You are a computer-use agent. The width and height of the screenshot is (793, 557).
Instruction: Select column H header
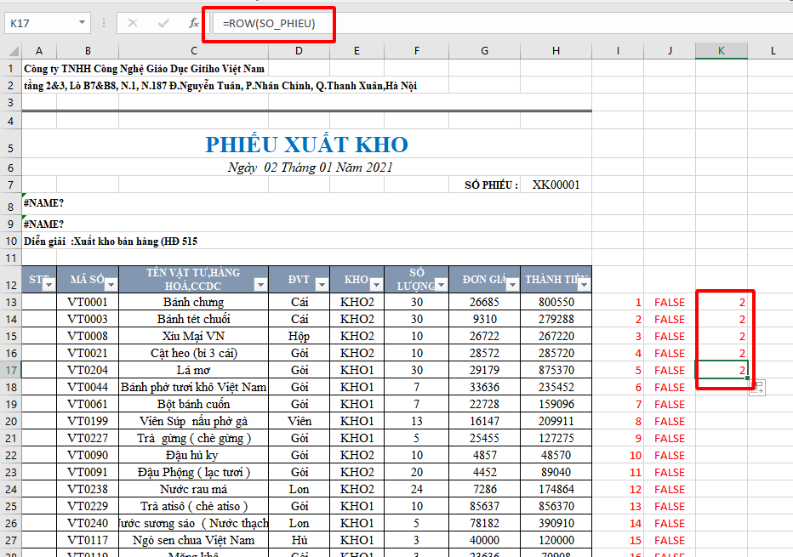tap(556, 50)
